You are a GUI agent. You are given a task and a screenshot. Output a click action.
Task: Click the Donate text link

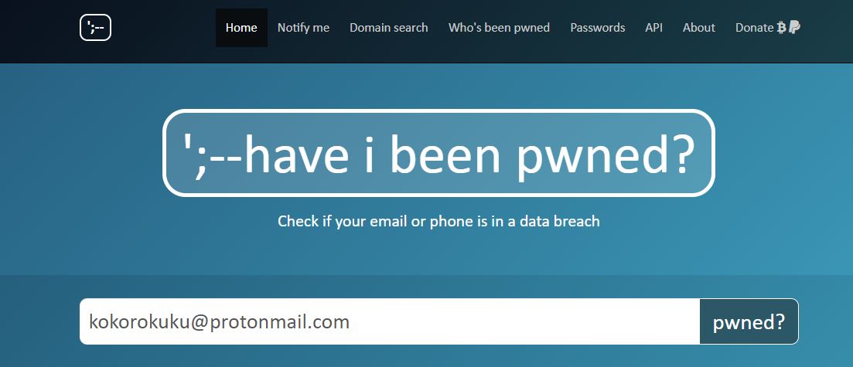[755, 28]
